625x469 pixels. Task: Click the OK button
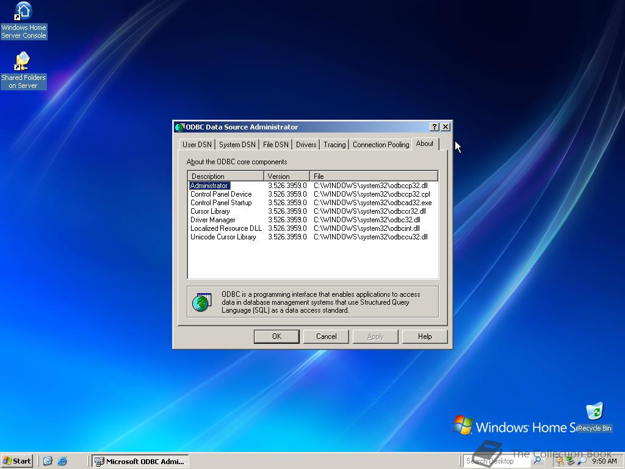[276, 336]
